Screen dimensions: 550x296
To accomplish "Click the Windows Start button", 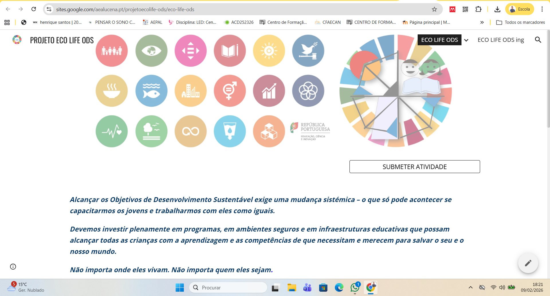I will [x=180, y=287].
